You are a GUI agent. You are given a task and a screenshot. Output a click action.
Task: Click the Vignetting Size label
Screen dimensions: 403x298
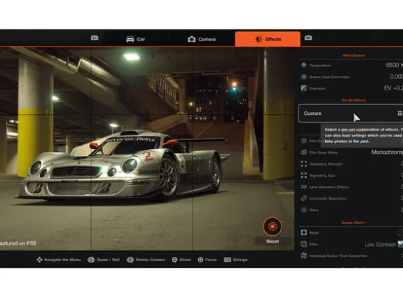[x=322, y=176]
